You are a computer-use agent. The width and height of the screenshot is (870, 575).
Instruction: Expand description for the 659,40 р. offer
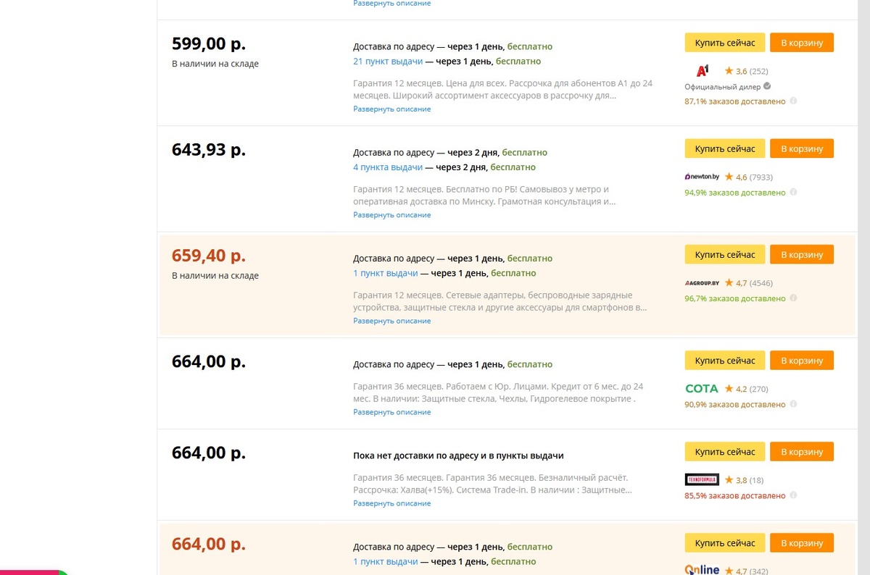click(x=391, y=321)
